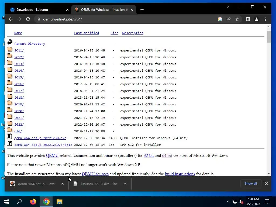View site information via lock icon
276x207 pixels.
[x=39, y=19]
